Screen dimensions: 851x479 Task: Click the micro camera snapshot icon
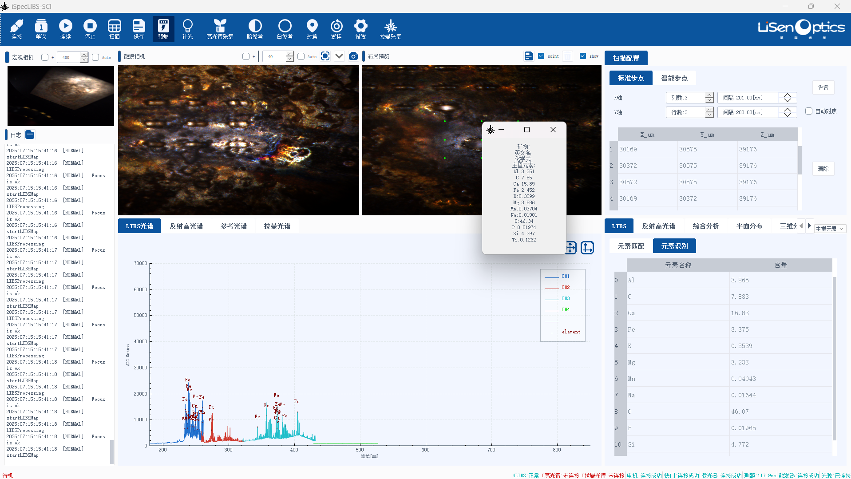point(353,56)
